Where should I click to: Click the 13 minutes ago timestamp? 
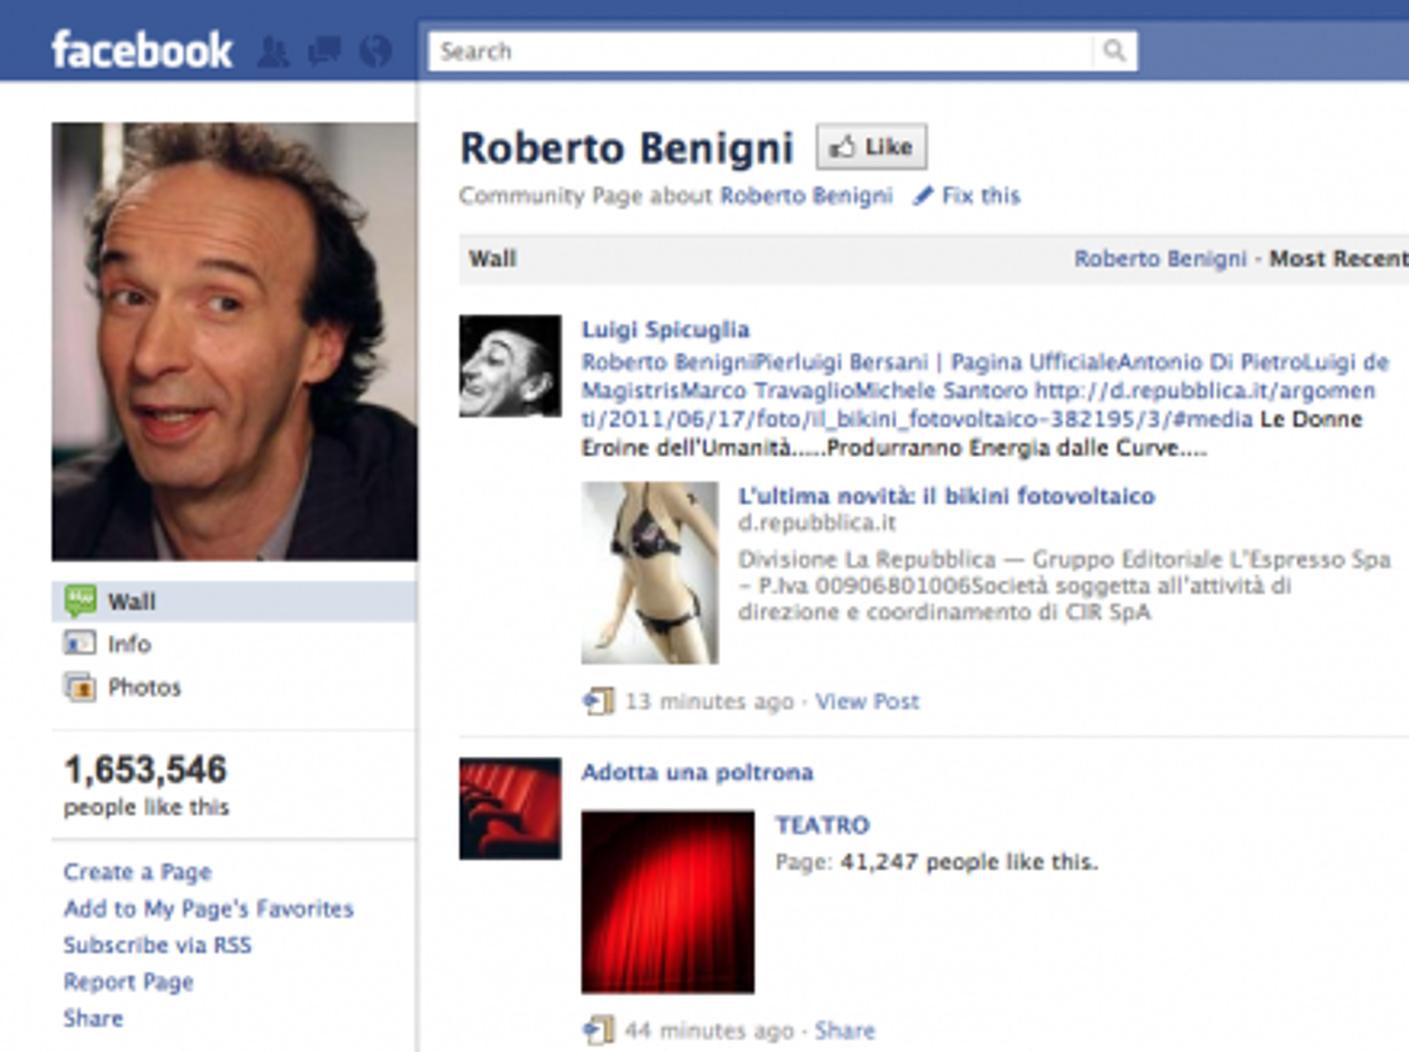click(x=710, y=701)
